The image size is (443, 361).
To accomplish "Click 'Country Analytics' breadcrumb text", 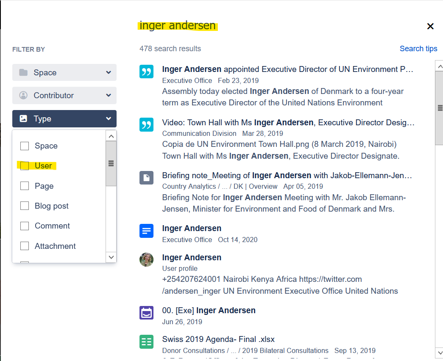I will point(189,186).
